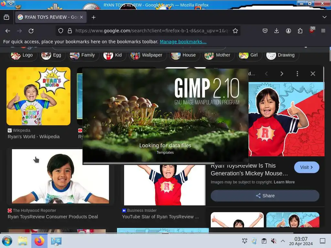Expand the list all tabs chevron
The height and width of the screenshot is (248, 331).
(x=325, y=17)
